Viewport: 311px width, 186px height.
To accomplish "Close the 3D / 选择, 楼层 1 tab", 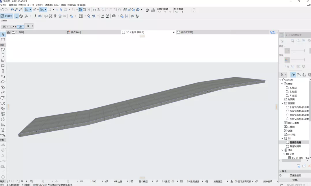I will pos(174,32).
